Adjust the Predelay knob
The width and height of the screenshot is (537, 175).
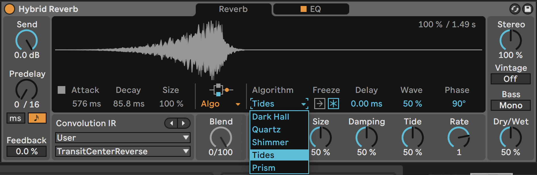point(26,90)
